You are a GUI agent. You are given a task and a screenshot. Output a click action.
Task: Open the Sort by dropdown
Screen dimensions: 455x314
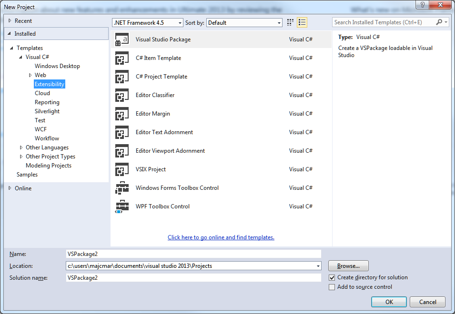tap(244, 22)
